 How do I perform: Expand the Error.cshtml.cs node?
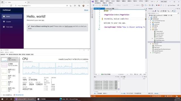click(152, 38)
